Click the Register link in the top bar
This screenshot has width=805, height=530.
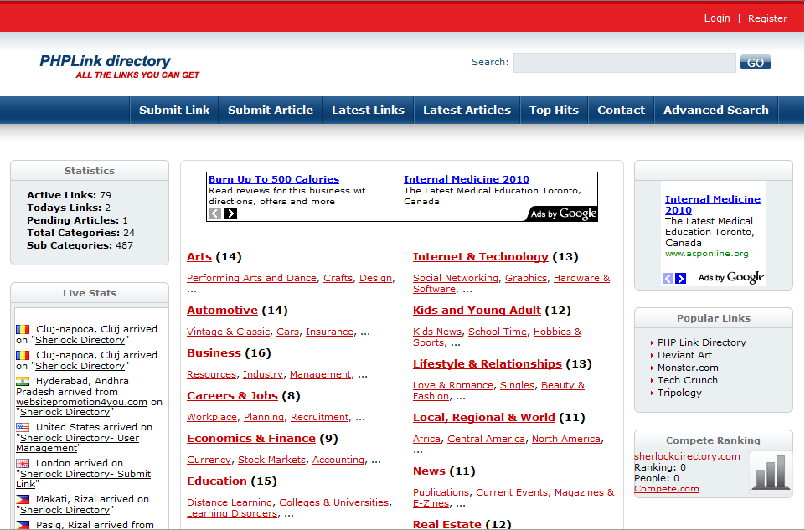(767, 18)
